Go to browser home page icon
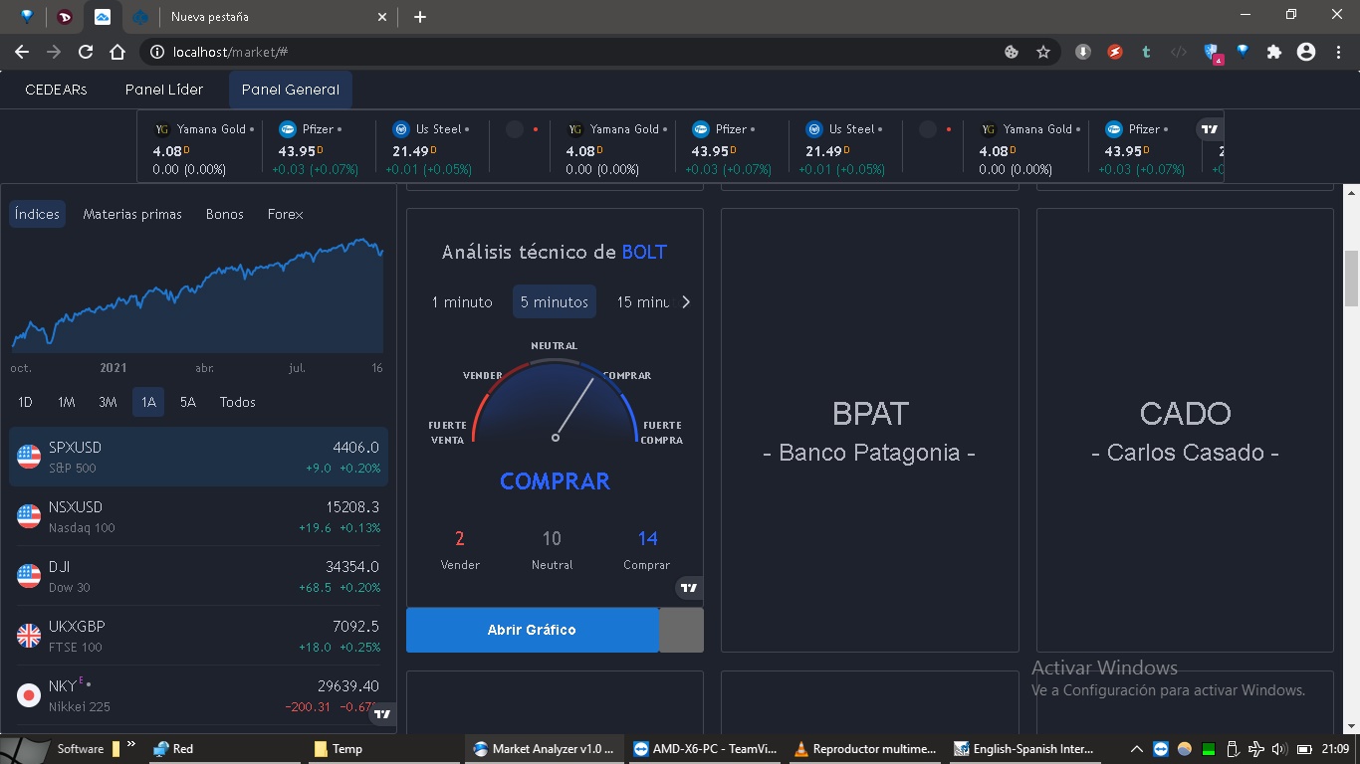Viewport: 1360px width, 764px height. (x=117, y=52)
